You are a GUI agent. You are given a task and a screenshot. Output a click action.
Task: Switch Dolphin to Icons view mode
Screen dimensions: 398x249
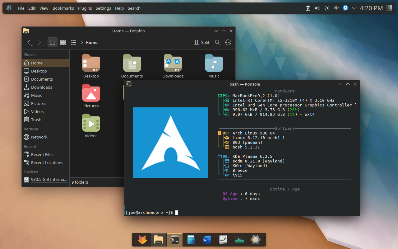coord(53,42)
